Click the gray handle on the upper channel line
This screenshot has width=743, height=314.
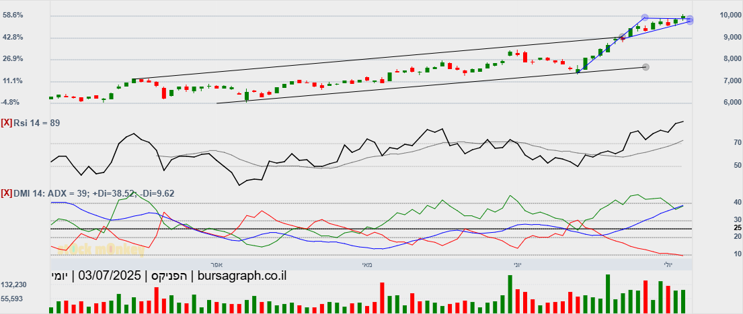pos(622,37)
